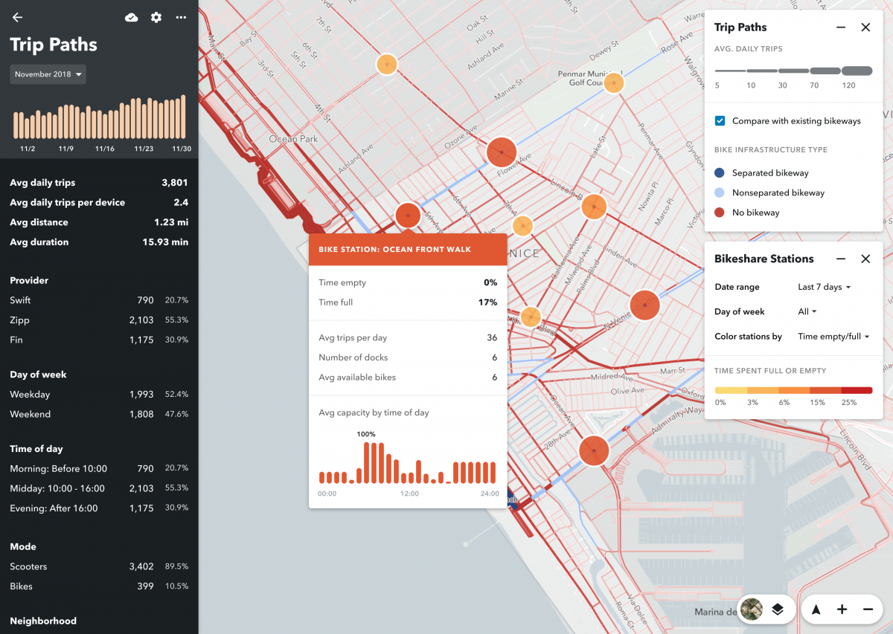Open the Day of week dropdown
This screenshot has height=634, width=893.
[x=807, y=311]
